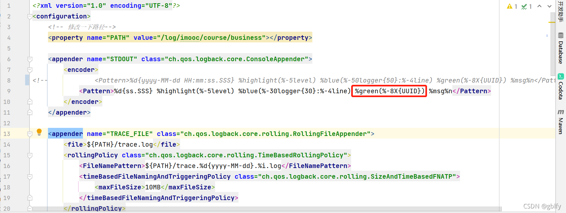This screenshot has width=566, height=213.
Task: Go to next highlighted problem arrow
Action: pyautogui.click(x=549, y=6)
